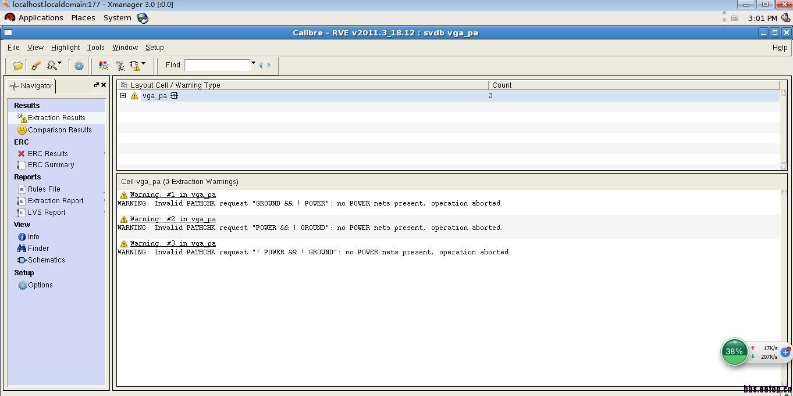The width and height of the screenshot is (793, 396).
Task: Click the multicolor highlight toolbar icon
Action: click(104, 66)
